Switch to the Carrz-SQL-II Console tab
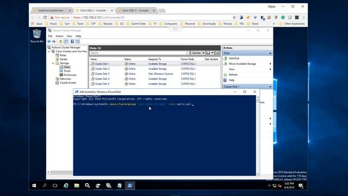Screen dimensions: 348x196 [x=135, y=10]
